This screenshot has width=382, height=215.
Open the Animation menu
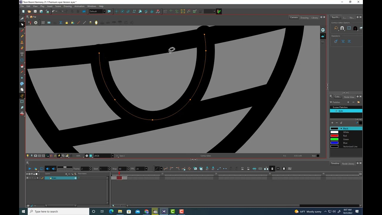coord(79,6)
